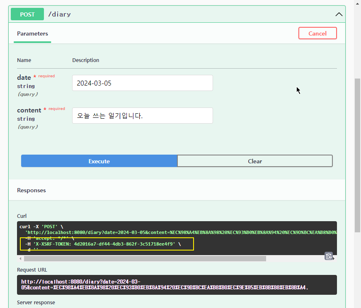Select the curl -X 'POST' line

click(x=41, y=227)
